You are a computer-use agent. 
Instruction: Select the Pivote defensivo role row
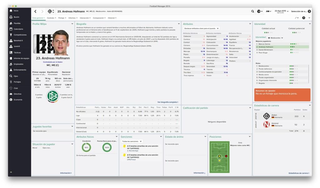pos(282,69)
